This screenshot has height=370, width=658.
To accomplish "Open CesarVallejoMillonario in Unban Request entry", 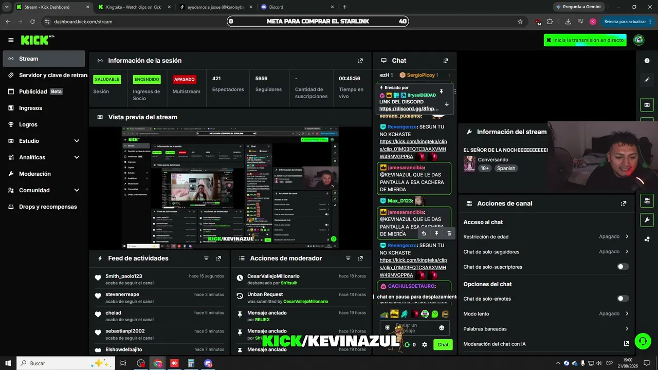I will pos(305,302).
